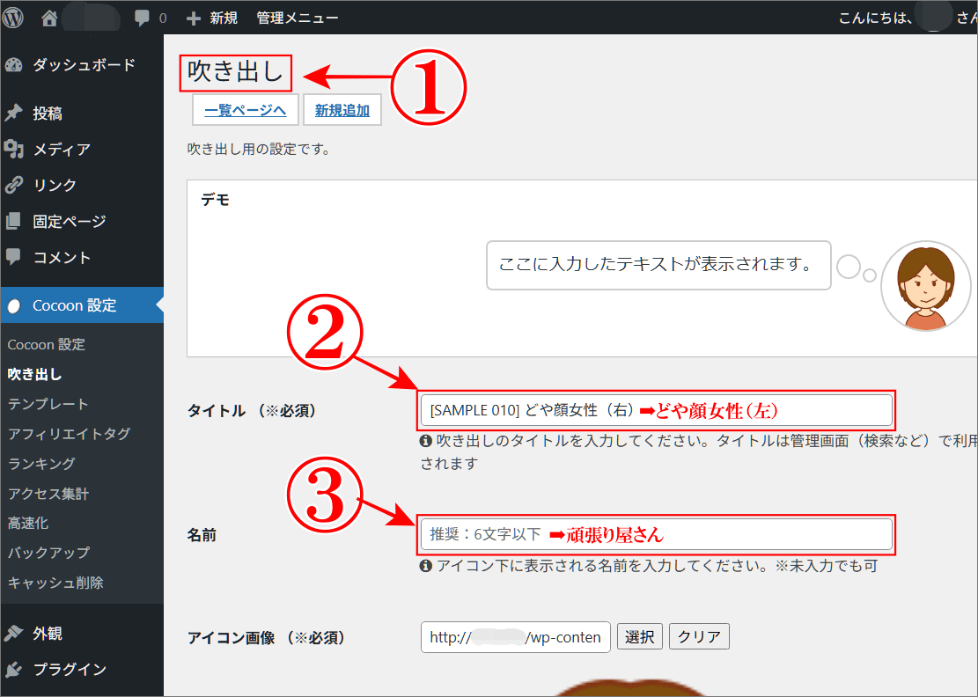This screenshot has width=978, height=697.
Task: Open the site home icon
Action: pyautogui.click(x=49, y=18)
